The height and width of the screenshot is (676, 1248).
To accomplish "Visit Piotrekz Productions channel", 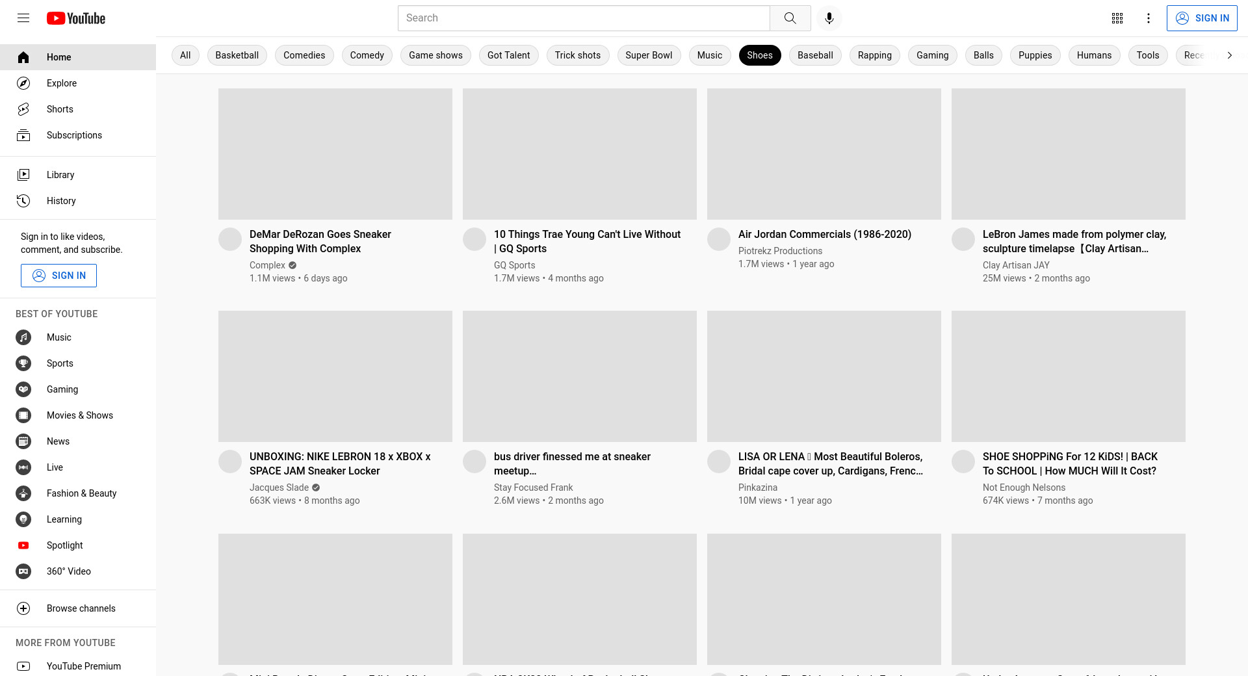I will pyautogui.click(x=780, y=251).
